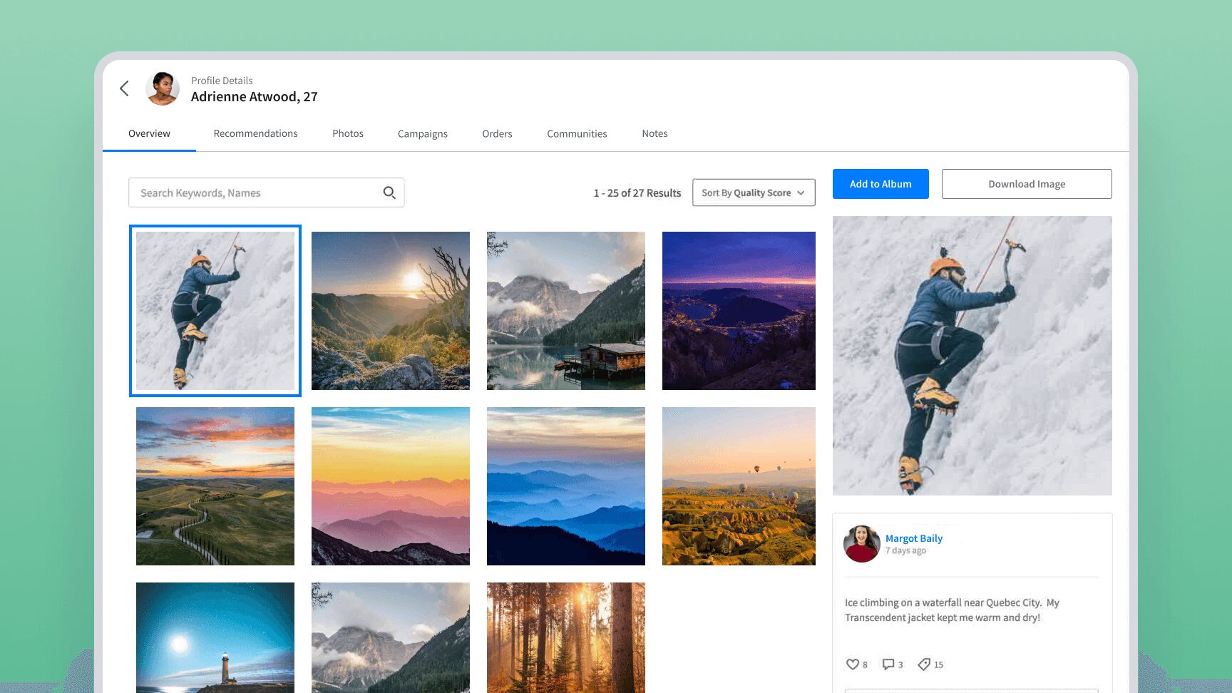Open Margot Baily's avatar photo
The width and height of the screenshot is (1232, 693).
click(861, 544)
